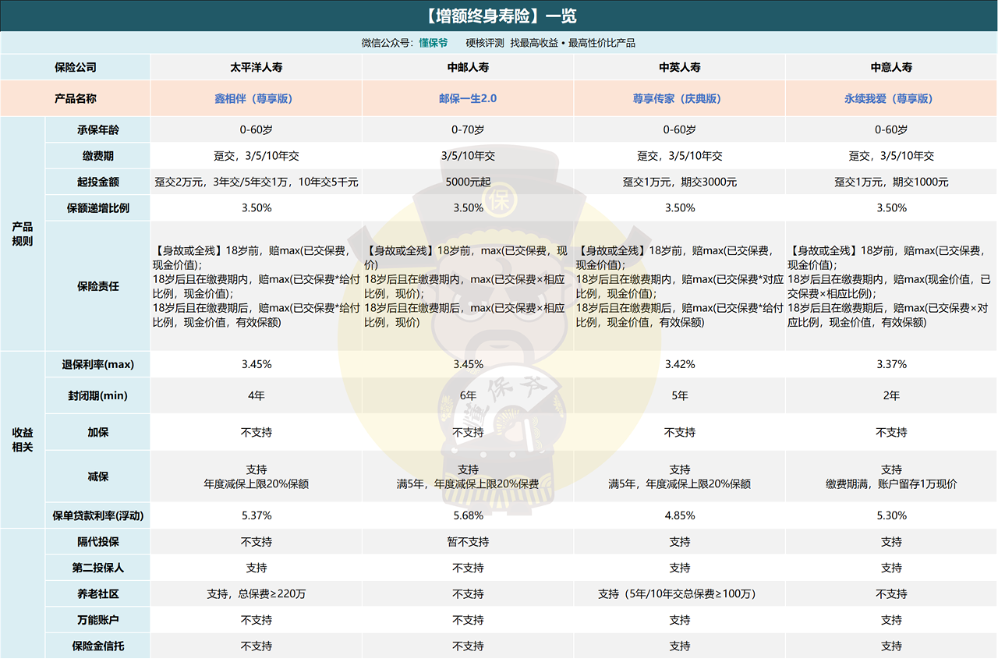Select the 3.37% surrender rate cell
The height and width of the screenshot is (659, 998).
click(891, 364)
